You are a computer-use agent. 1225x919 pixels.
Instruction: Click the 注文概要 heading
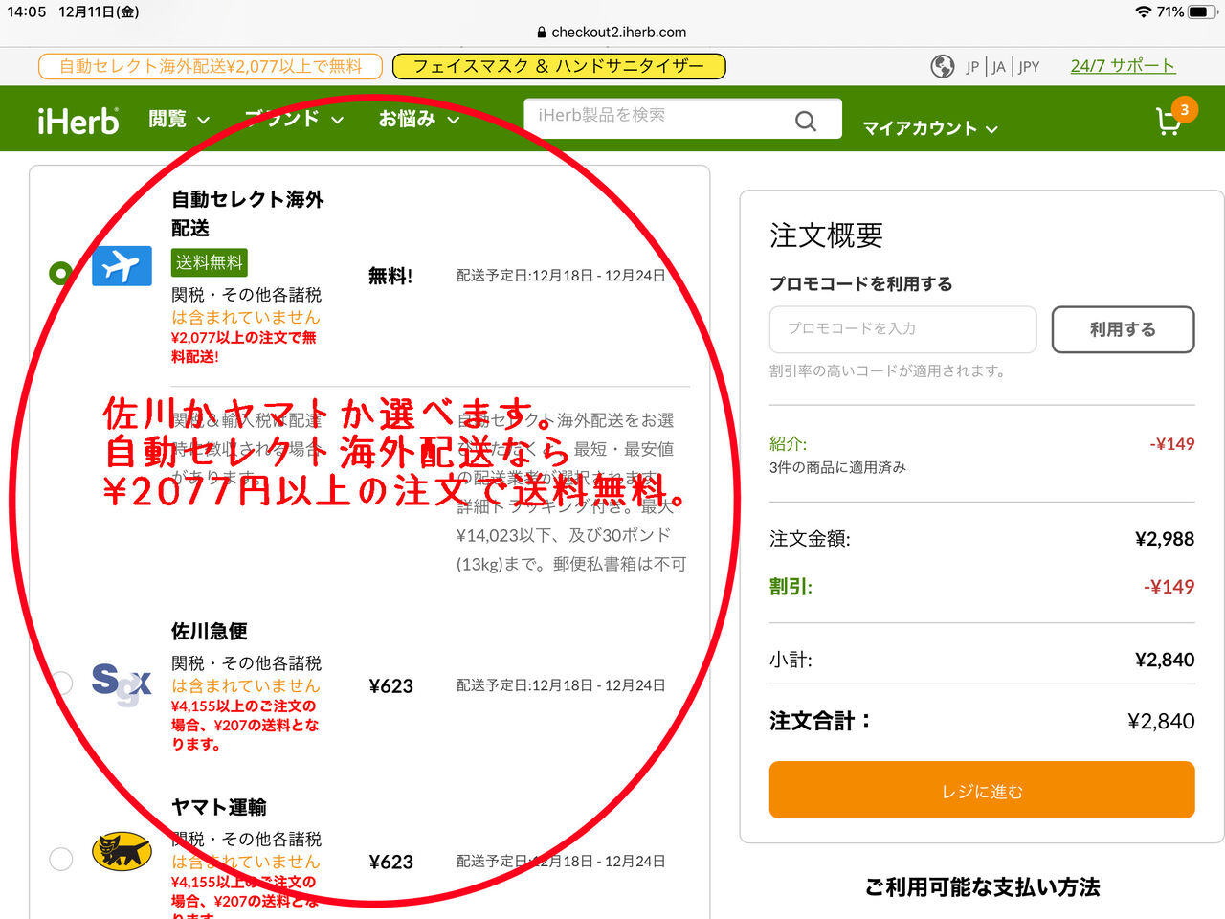826,235
